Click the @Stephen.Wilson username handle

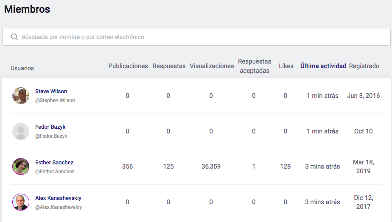coord(55,101)
